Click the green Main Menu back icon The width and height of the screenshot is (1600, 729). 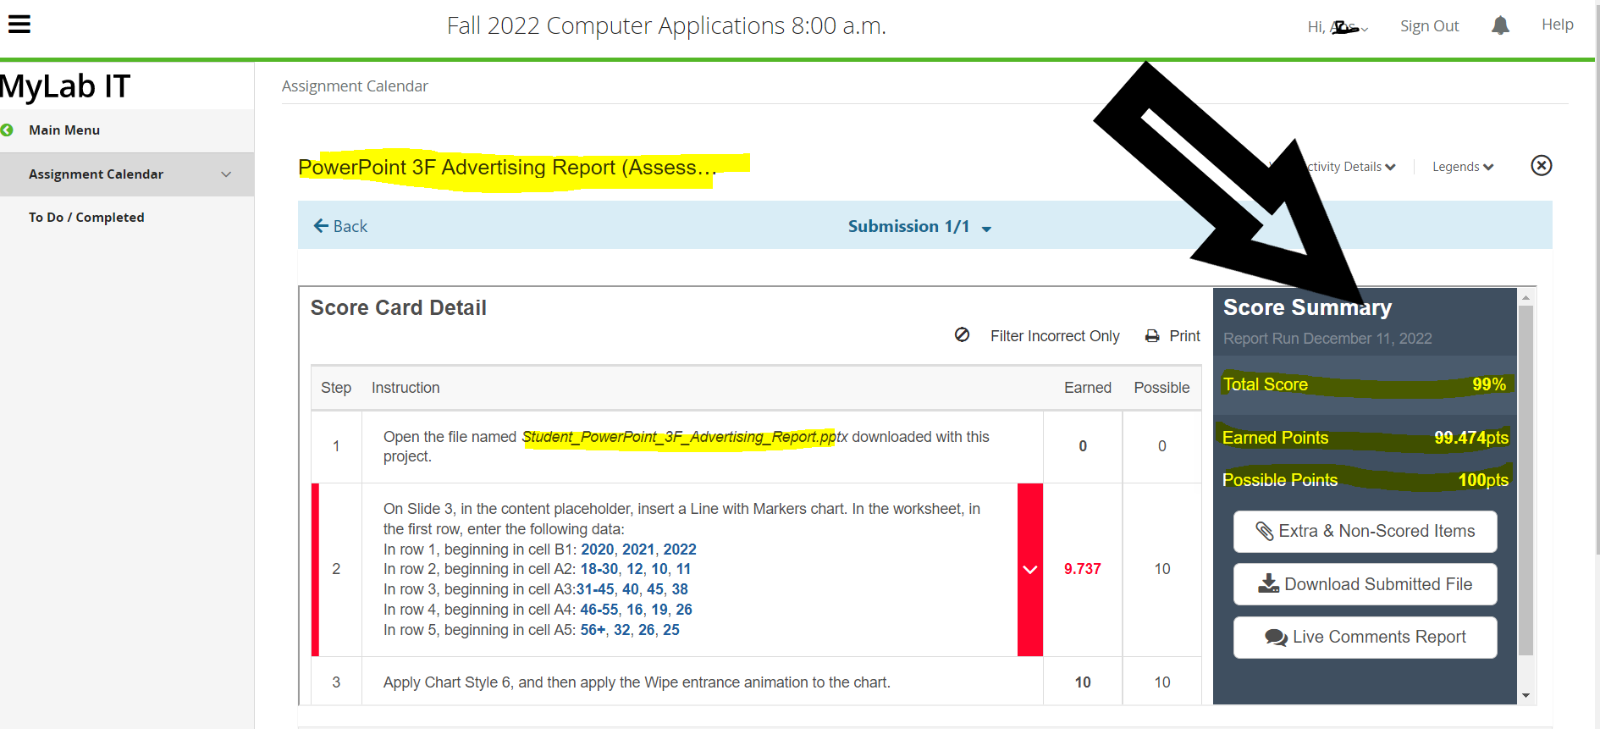[8, 130]
